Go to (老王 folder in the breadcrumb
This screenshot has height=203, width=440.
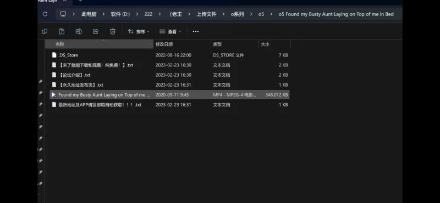point(176,14)
